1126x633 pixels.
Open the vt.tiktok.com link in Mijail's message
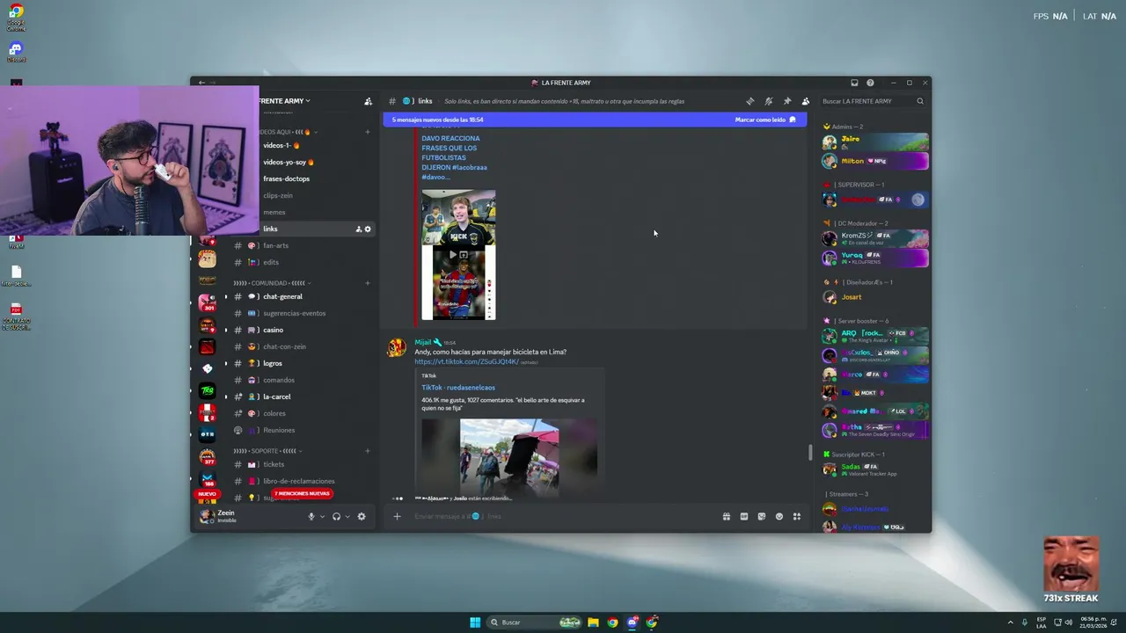[x=466, y=361]
